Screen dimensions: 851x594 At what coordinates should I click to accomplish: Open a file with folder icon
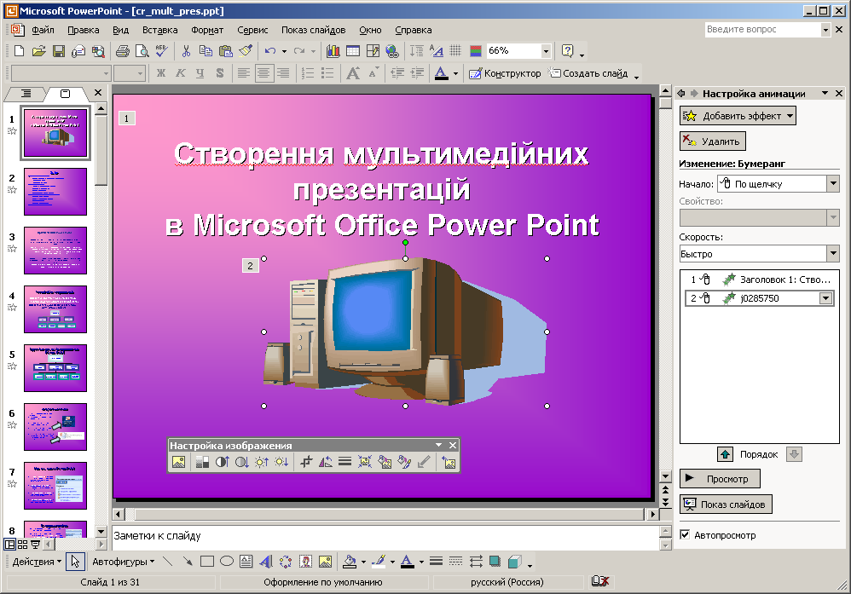click(x=38, y=51)
